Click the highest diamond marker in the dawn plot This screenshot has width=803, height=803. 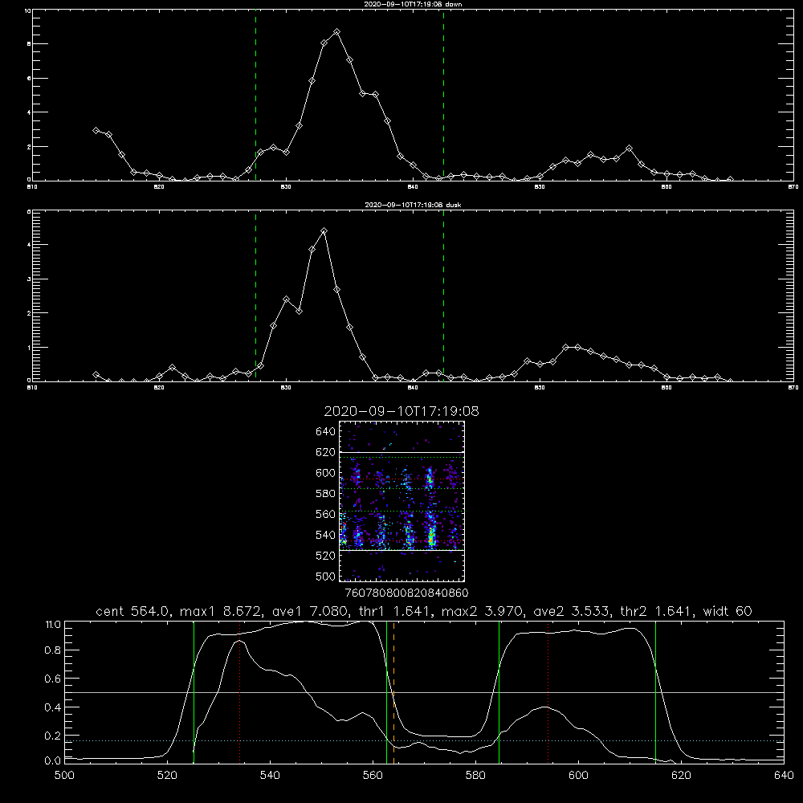(x=336, y=32)
